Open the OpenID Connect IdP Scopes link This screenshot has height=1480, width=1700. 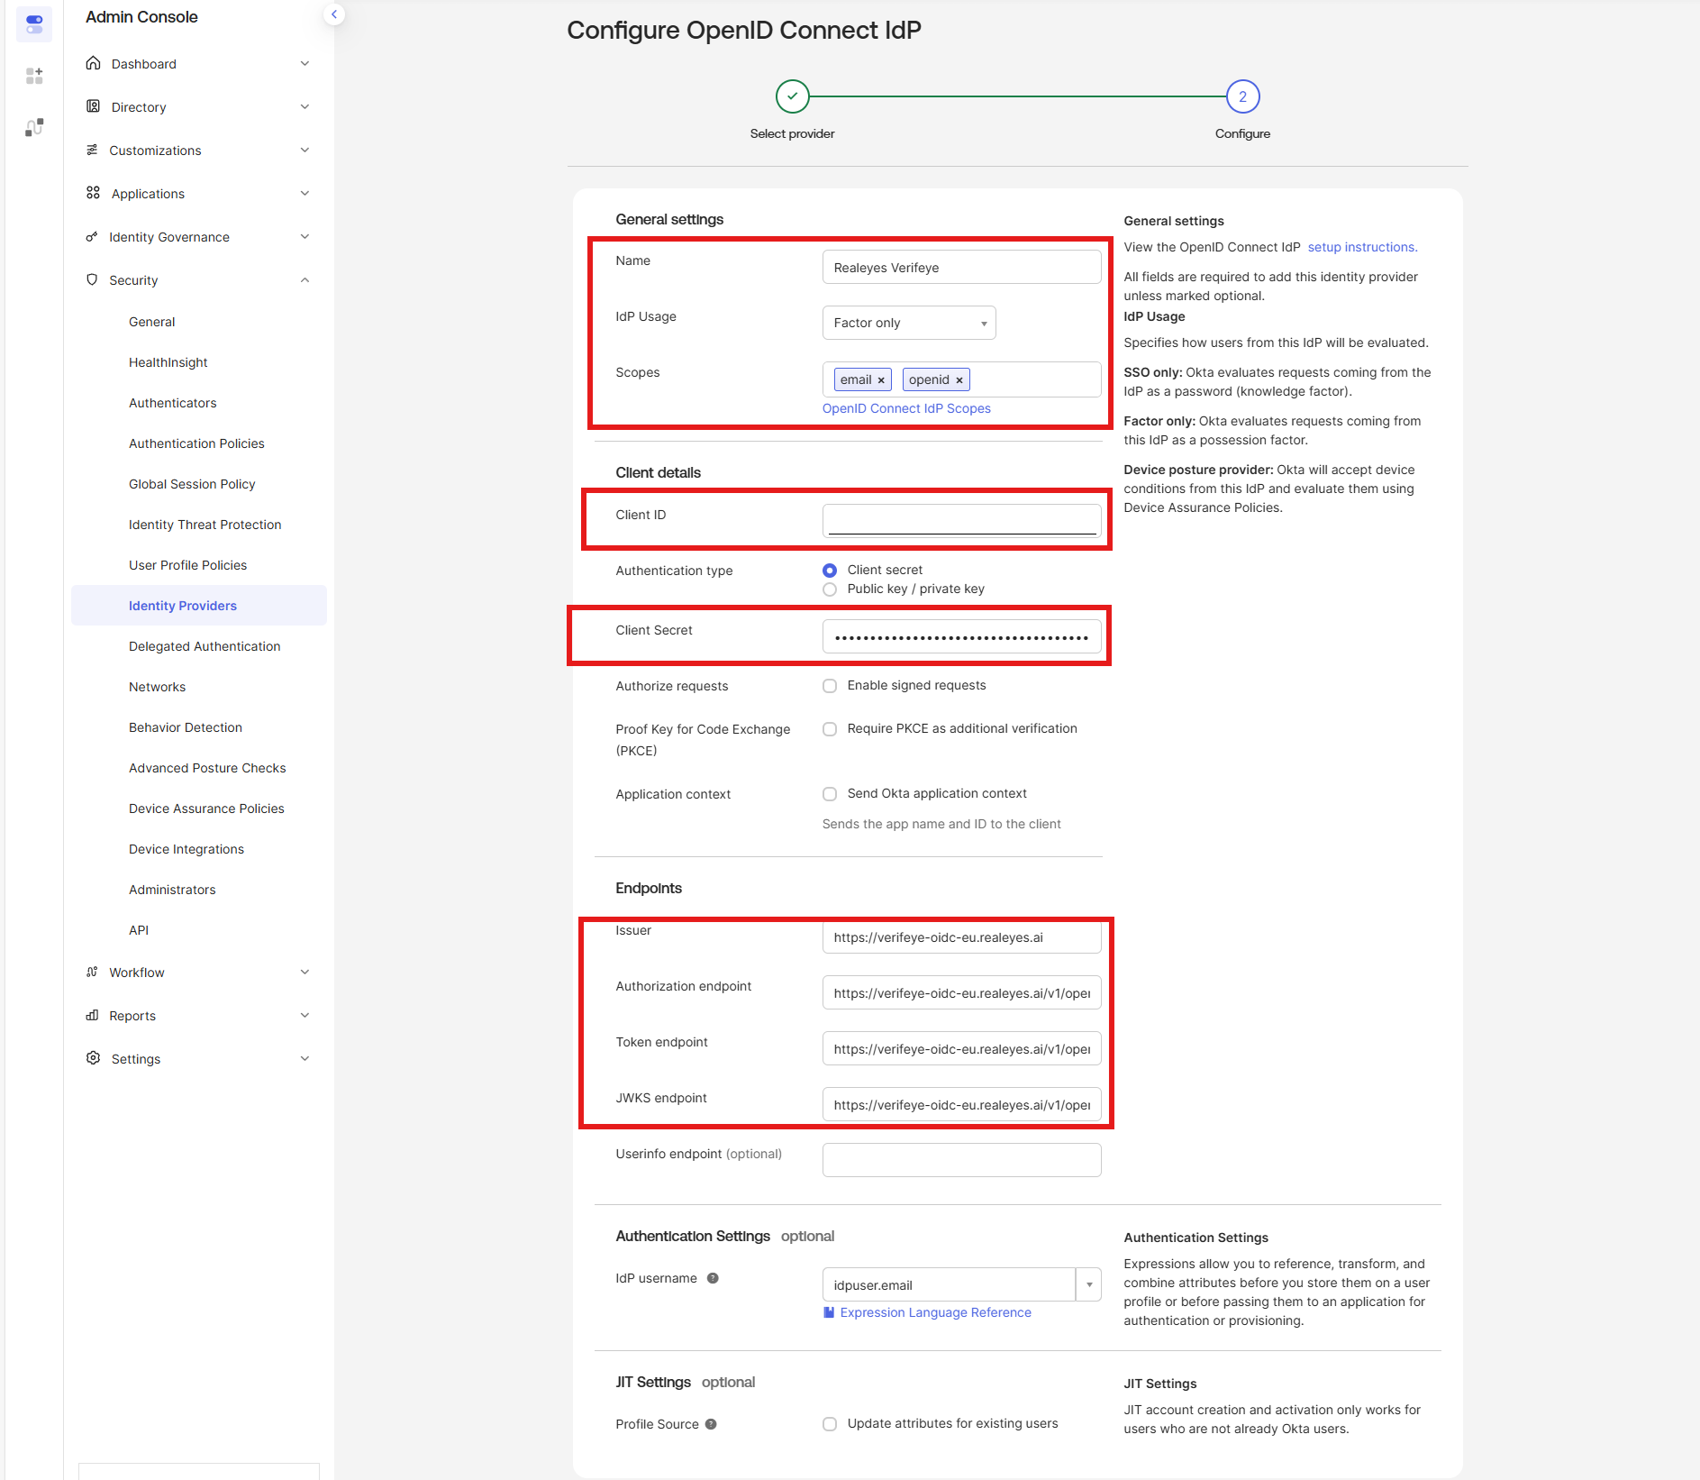pos(906,408)
